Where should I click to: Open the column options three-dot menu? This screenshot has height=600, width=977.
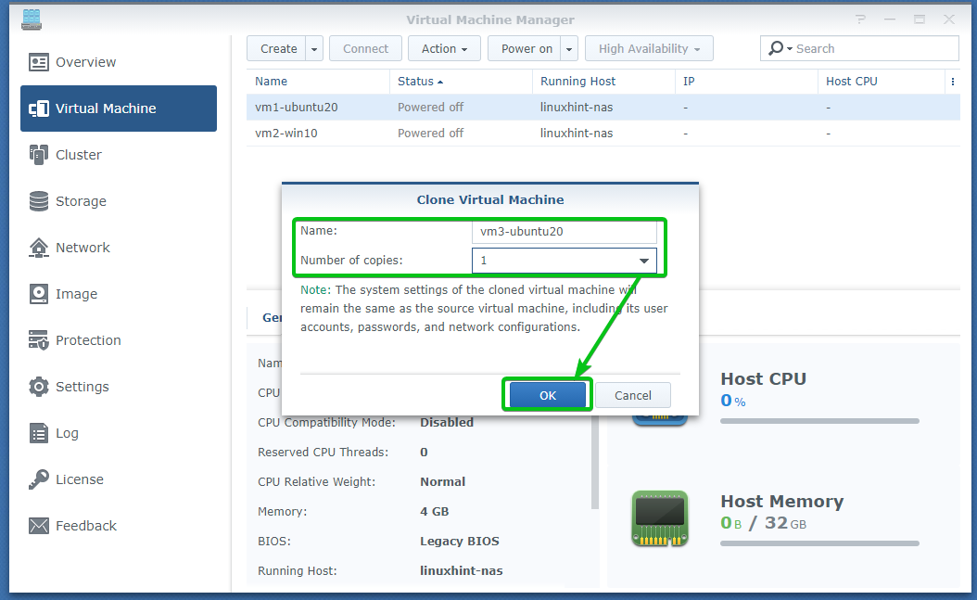(952, 82)
